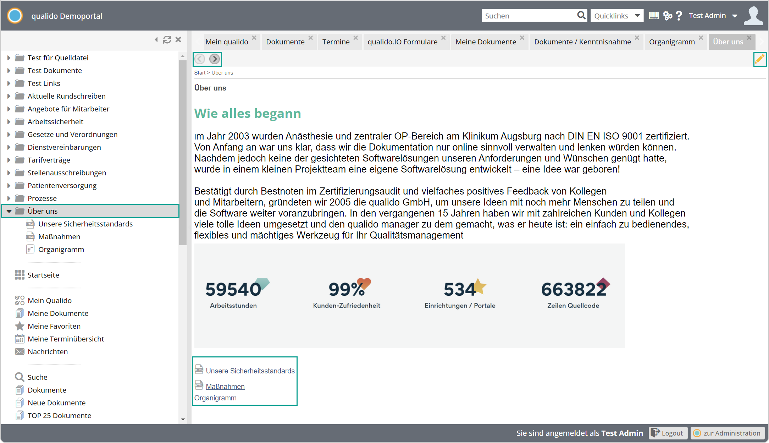Open the Unsere Sicherheitsstandards link
769x443 pixels.
click(x=250, y=371)
